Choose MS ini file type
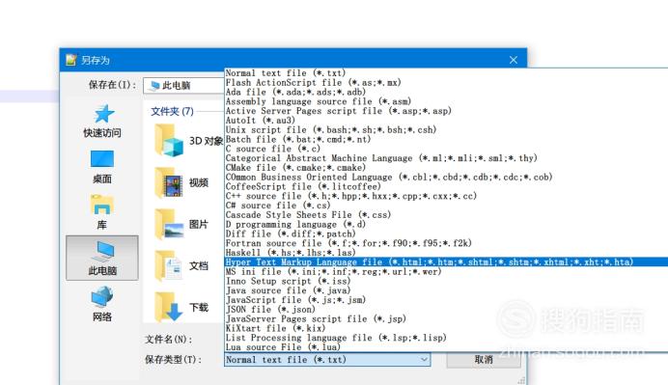Viewport: 668px width, 385px height. click(x=446, y=271)
